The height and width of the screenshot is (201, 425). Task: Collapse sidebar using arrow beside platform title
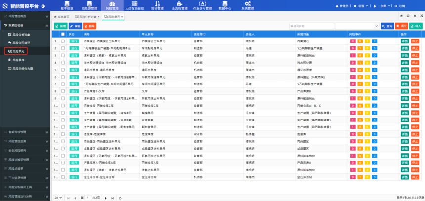43,6
